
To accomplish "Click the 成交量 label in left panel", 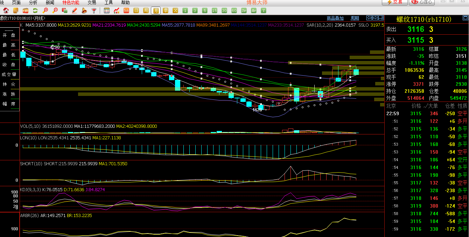I will point(9,75).
